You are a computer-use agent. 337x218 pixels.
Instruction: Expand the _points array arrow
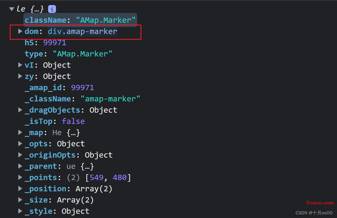[20, 177]
